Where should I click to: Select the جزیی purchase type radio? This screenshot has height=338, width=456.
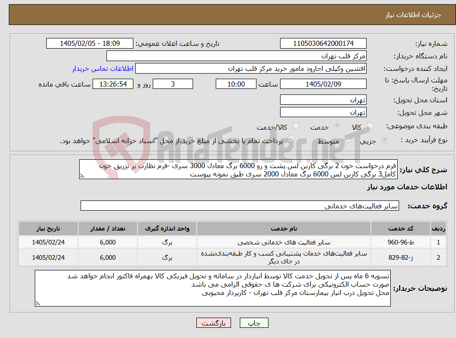(384, 140)
